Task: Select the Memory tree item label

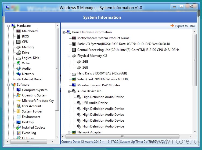Action: coord(28,47)
